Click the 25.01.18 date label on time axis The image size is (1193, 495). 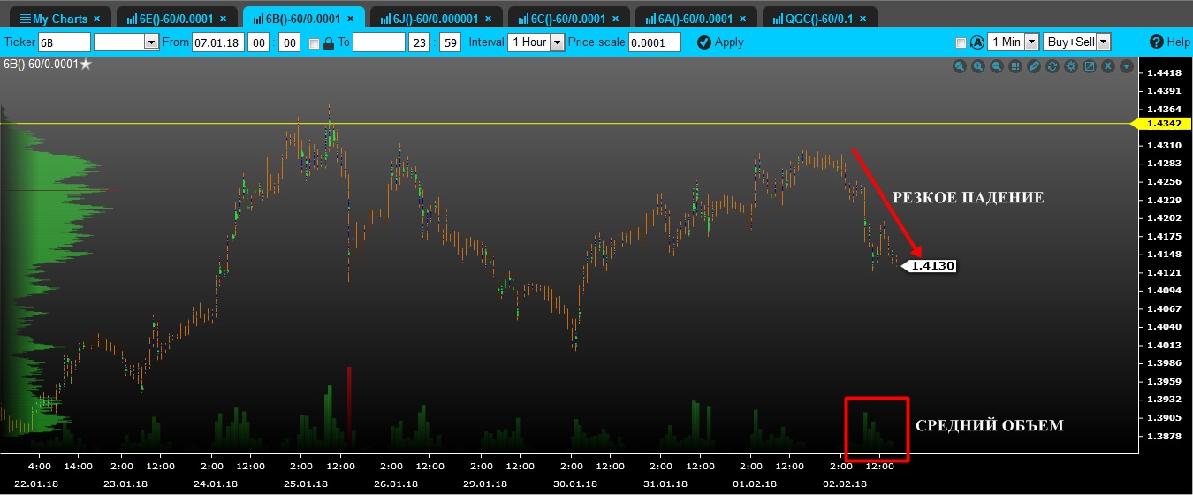pyautogui.click(x=306, y=484)
